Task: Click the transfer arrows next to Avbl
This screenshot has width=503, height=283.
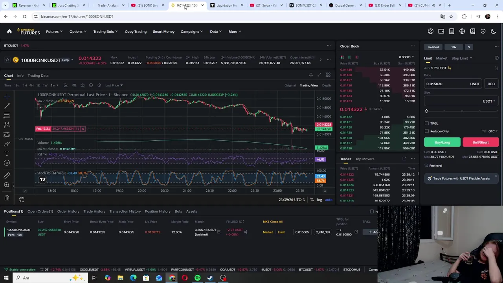Action: point(450,68)
